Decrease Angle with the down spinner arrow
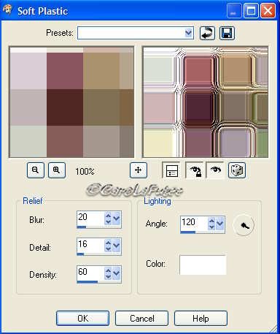The height and width of the screenshot is (334, 280). tap(211, 227)
